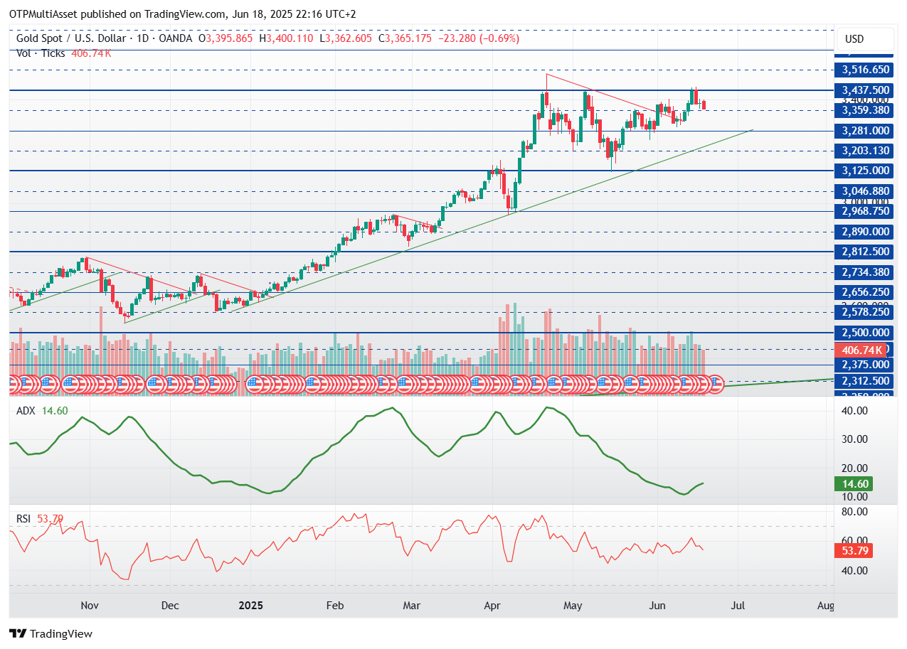Click the 3,046.880 price level label

(865, 191)
